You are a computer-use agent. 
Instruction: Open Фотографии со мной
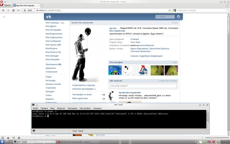tap(82, 95)
